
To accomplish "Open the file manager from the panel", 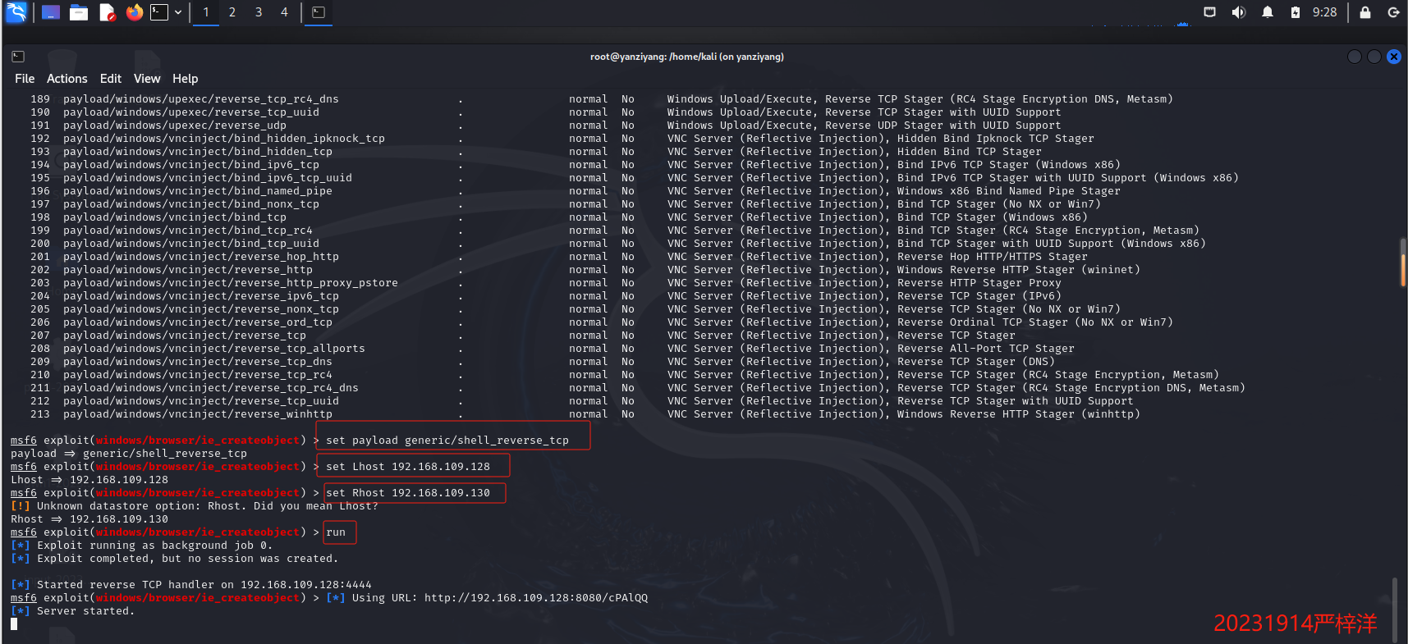I will tap(79, 12).
